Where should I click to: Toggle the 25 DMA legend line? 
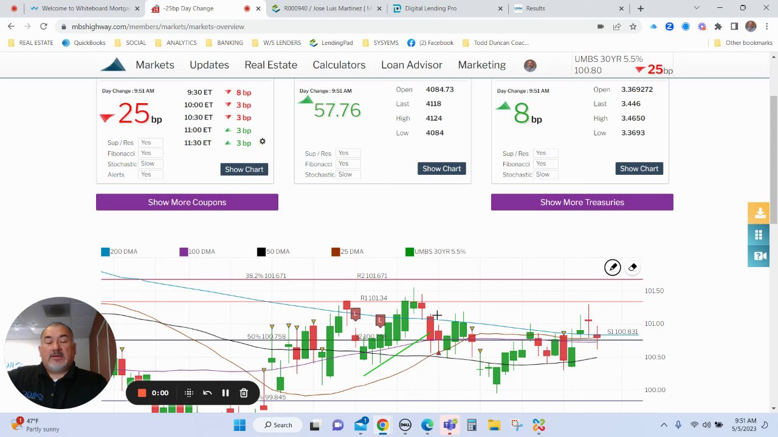[x=348, y=251]
